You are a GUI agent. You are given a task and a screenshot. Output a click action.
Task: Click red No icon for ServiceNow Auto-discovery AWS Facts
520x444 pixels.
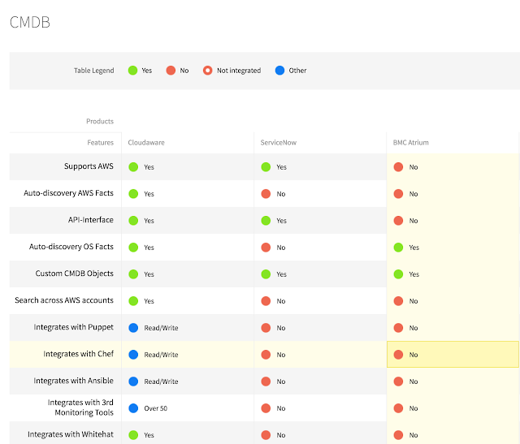click(266, 194)
